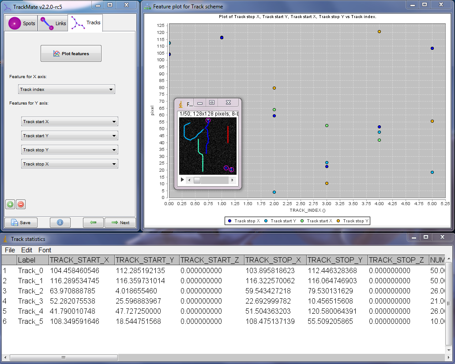Click the blue info icon button
The width and height of the screenshot is (455, 364).
point(60,222)
